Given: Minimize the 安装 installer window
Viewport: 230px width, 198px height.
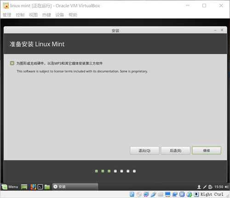Looking at the screenshot, I should [x=215, y=30].
